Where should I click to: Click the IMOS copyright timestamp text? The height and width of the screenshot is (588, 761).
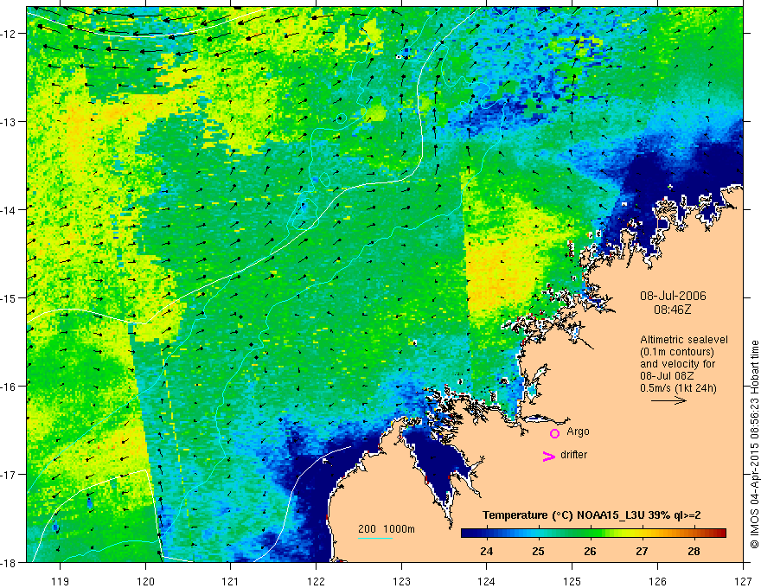(x=755, y=444)
